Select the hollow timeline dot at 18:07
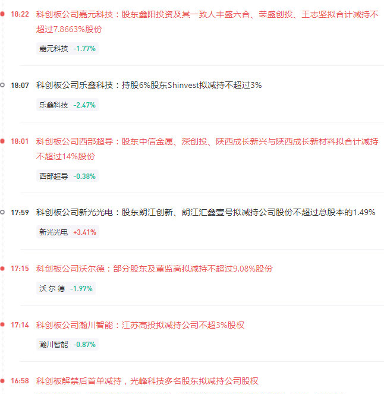384x394 pixels. coord(2,85)
